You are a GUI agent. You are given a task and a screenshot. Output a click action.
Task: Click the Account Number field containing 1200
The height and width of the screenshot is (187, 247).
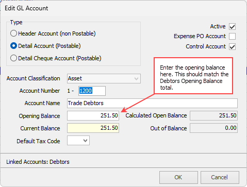coord(92,91)
